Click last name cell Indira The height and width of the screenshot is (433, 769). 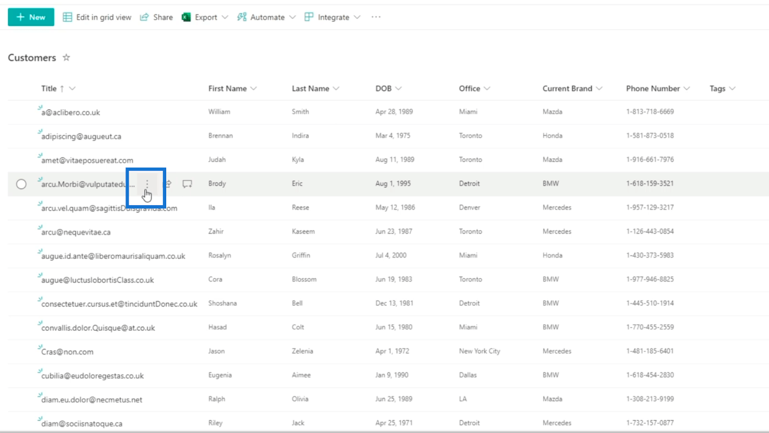(300, 136)
